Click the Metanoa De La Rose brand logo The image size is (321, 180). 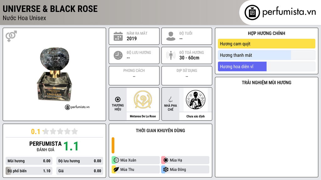point(143,100)
